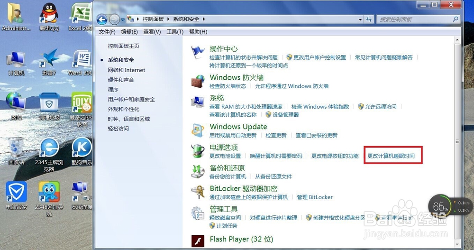Screen dimensions: 474x250
Task: Click the magnifier search icon
Action: coord(456,19)
